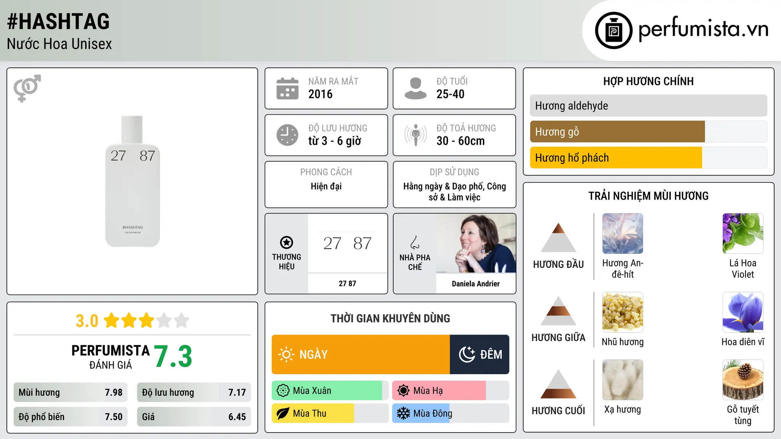Click the flower icon for Mùa Xuân
The width and height of the screenshot is (781, 439).
click(283, 391)
